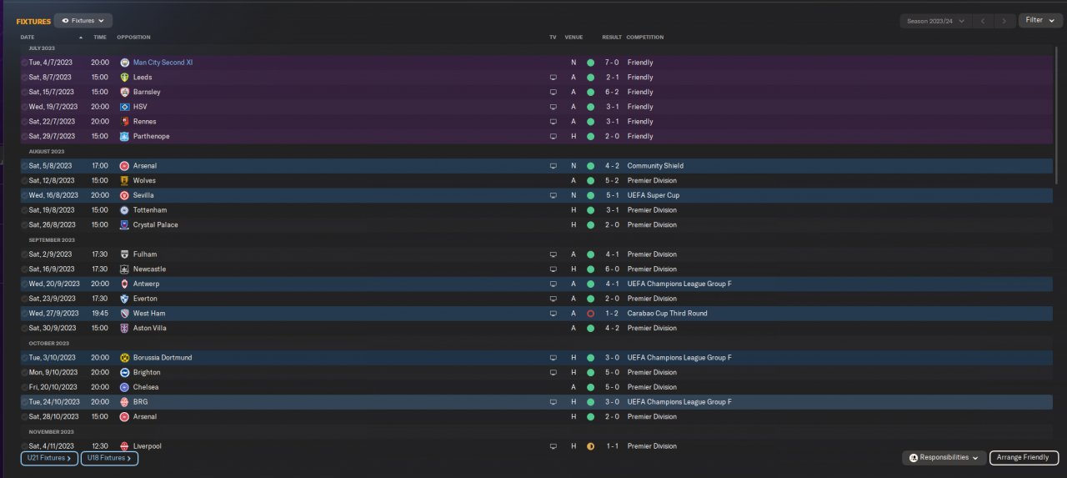Click the green win indicator for Newcastle match

pos(590,269)
